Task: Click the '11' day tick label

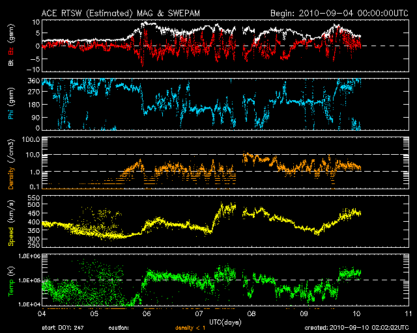Action: click(409, 314)
